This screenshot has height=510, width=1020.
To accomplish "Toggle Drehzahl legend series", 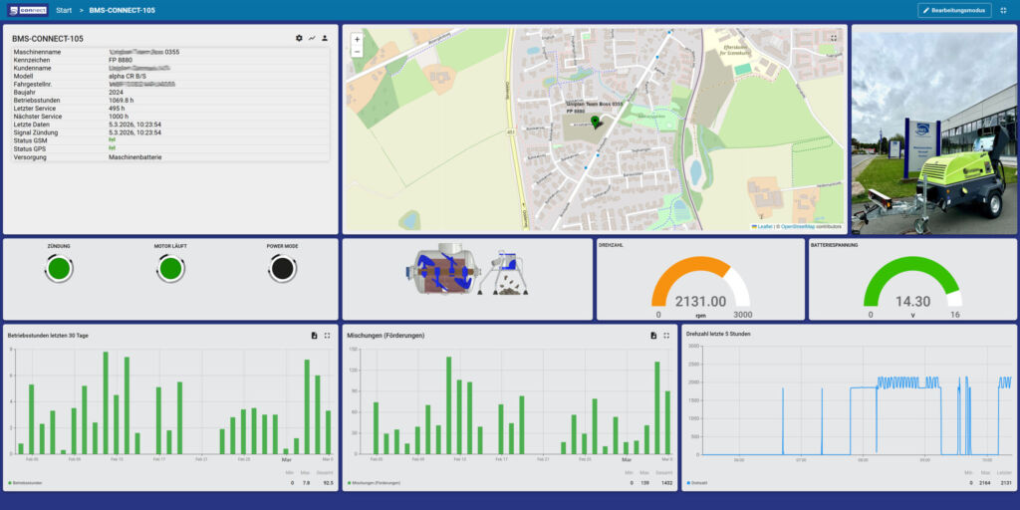I will pos(697,483).
